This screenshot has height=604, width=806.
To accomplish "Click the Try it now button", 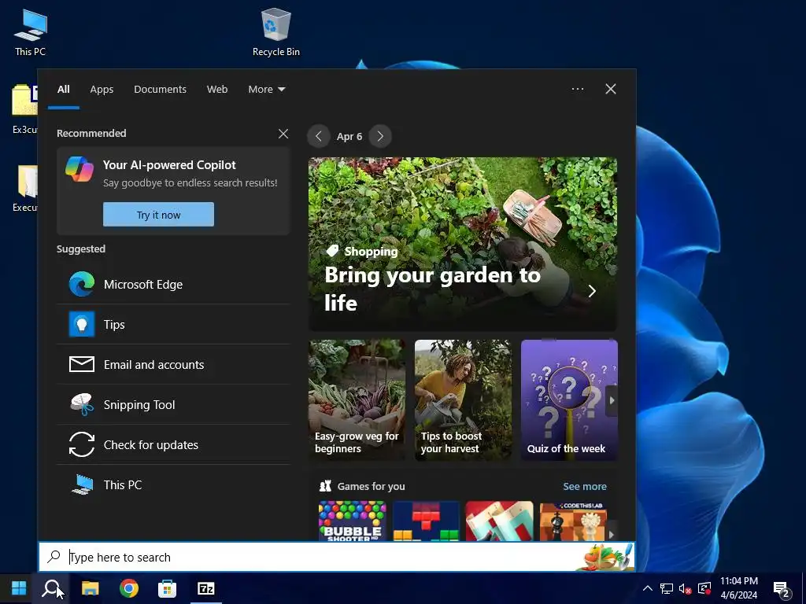I will [x=158, y=214].
